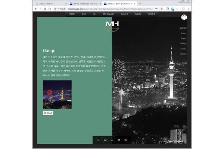Screen dimensions: 224x149
Task: Click the Man's Gallery caption link
Action: (174, 141)
